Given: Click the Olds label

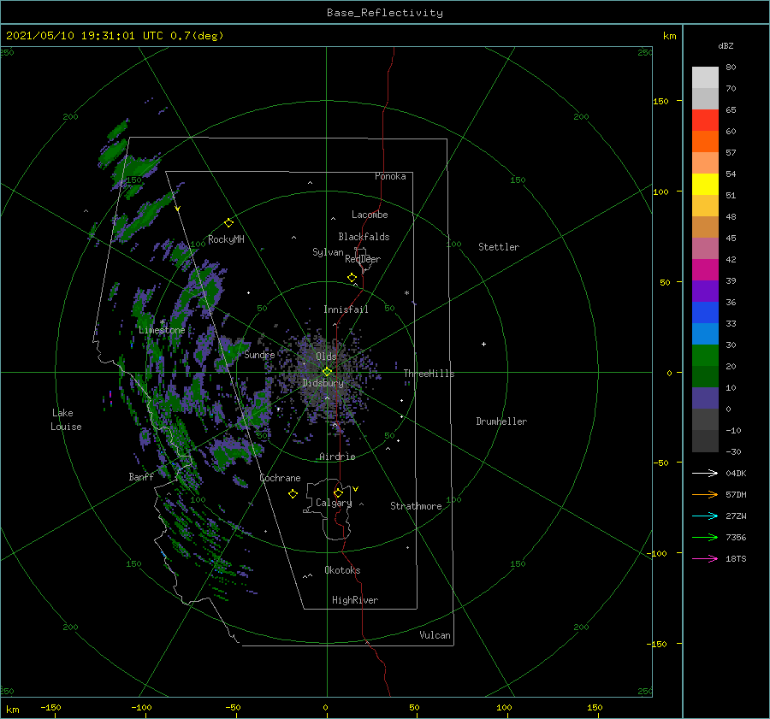Looking at the screenshot, I should click(326, 357).
